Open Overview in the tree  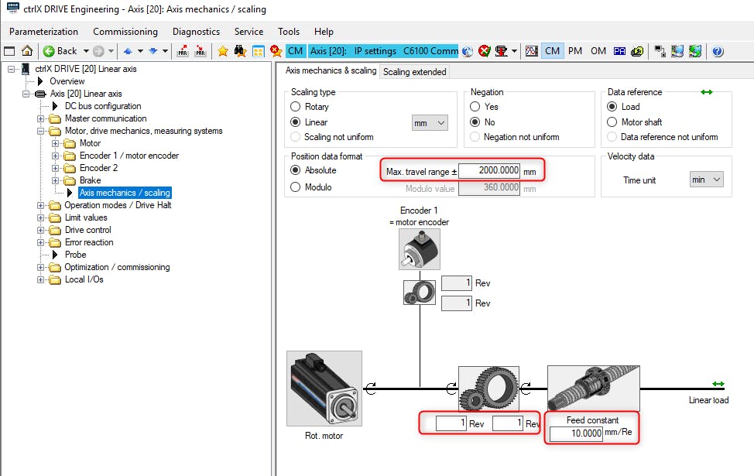click(x=67, y=81)
